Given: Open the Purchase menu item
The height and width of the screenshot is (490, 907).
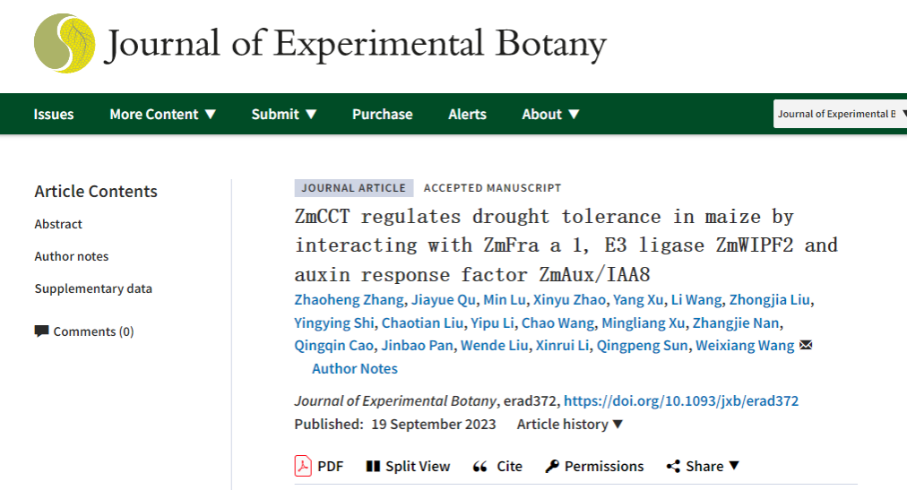Looking at the screenshot, I should pos(383,115).
